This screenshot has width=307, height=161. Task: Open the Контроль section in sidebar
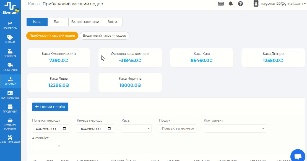[10, 25]
